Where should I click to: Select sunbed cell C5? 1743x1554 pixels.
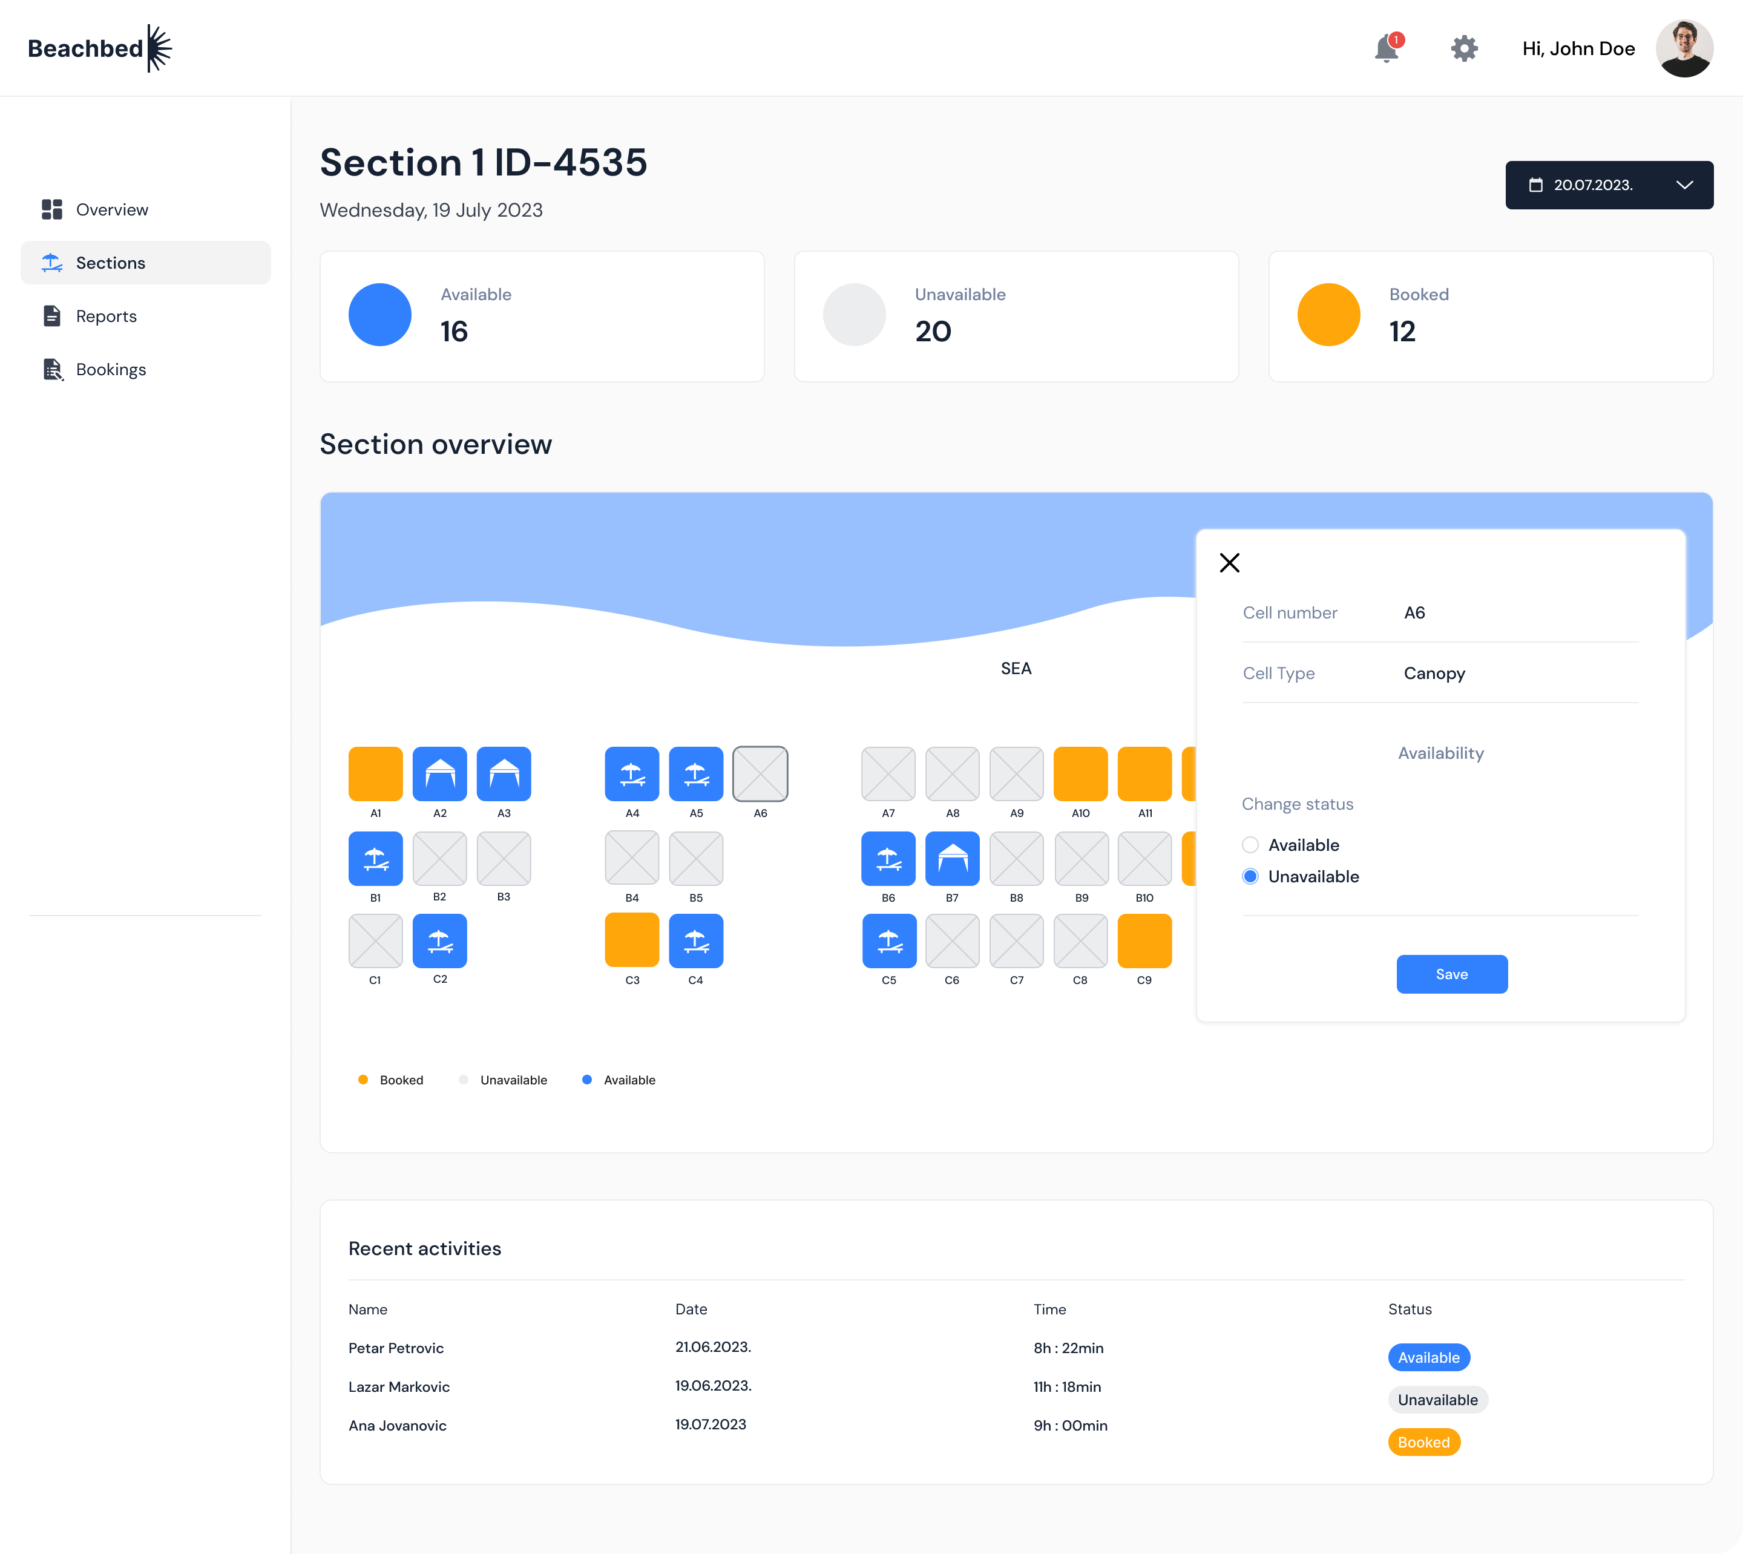coord(889,941)
